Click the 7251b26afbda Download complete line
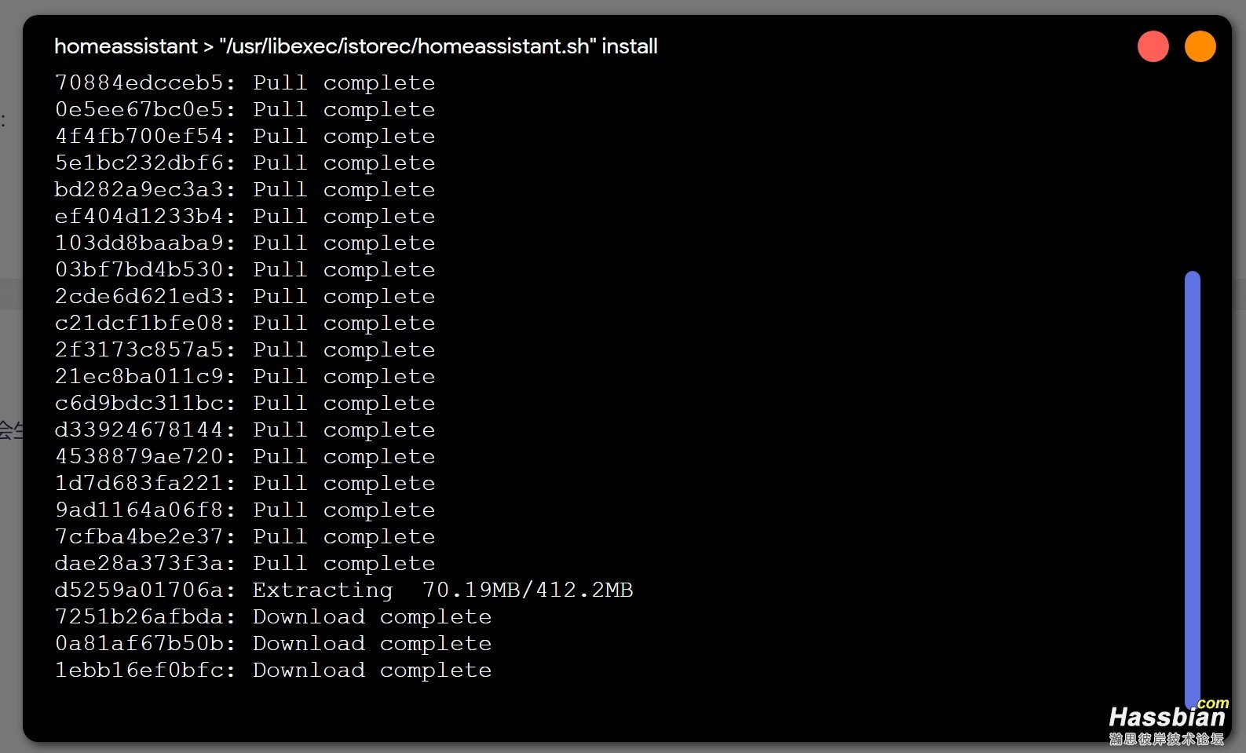Screen dimensions: 1246x753 [x=273, y=616]
